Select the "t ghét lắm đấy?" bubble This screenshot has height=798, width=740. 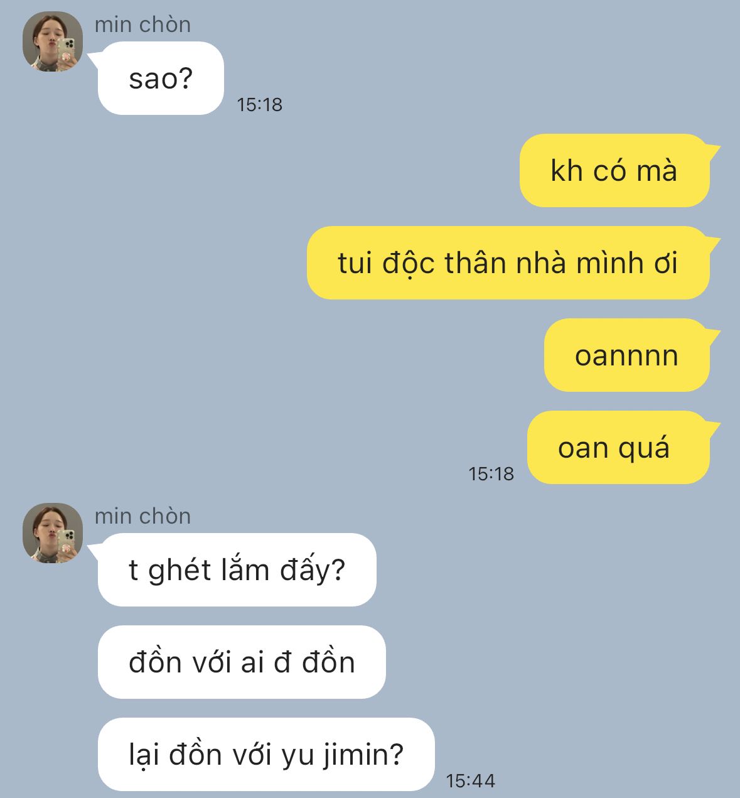pos(237,569)
